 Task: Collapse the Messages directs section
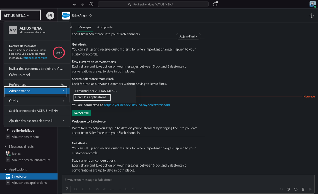click(6, 147)
